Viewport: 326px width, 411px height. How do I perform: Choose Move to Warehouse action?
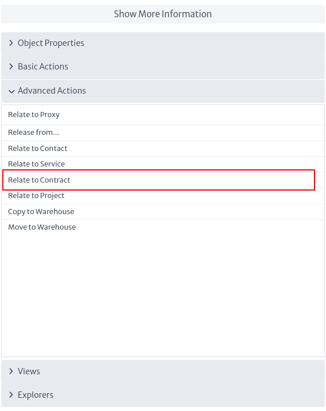pyautogui.click(x=163, y=227)
